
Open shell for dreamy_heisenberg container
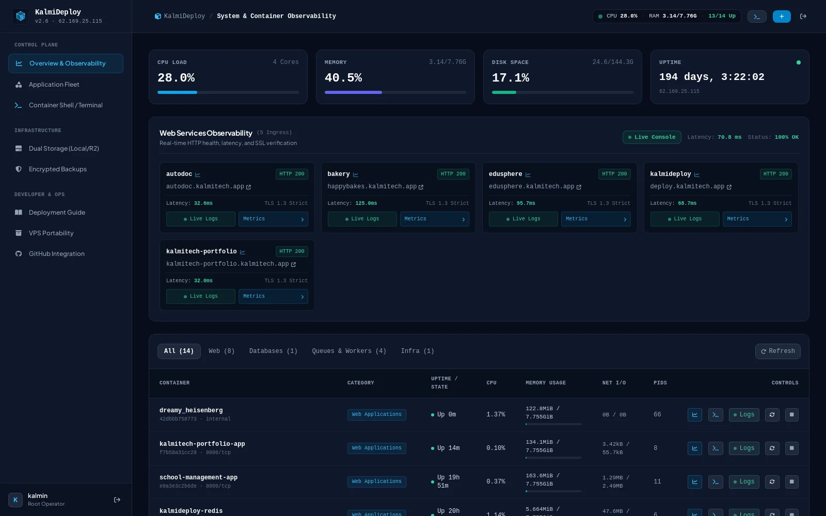(716, 415)
